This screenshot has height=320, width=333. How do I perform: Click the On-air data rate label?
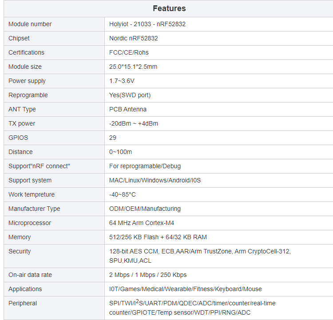(30, 275)
